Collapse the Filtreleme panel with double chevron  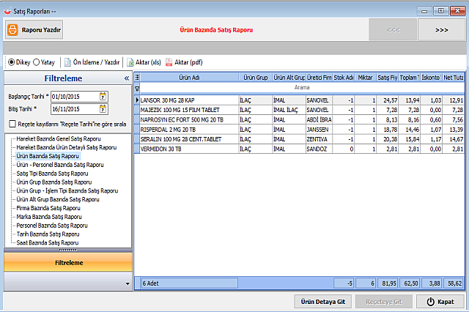126,78
